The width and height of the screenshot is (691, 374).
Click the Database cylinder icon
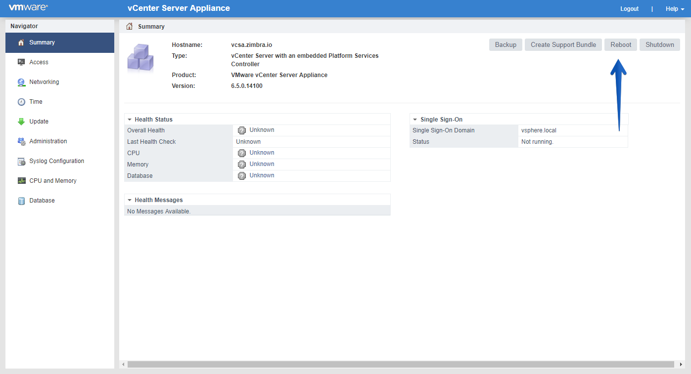(21, 201)
